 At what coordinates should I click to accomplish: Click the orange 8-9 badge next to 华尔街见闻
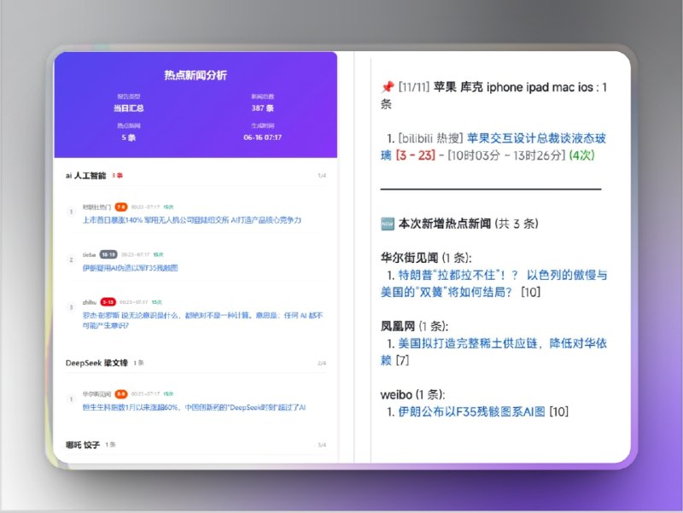tap(120, 393)
